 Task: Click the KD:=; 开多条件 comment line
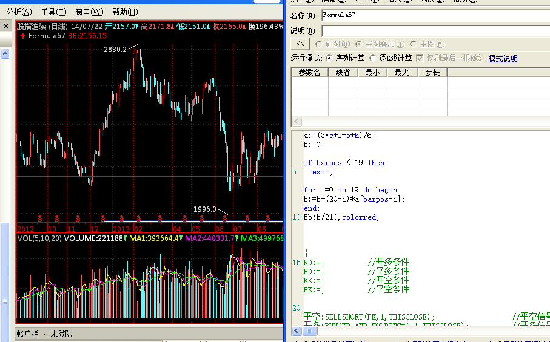pyautogui.click(x=357, y=262)
